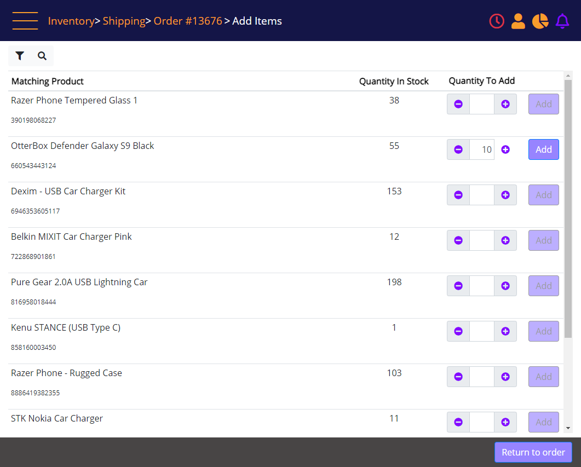Increase quantity for STK Nokia Car Charger
581x467 pixels.
tap(505, 422)
